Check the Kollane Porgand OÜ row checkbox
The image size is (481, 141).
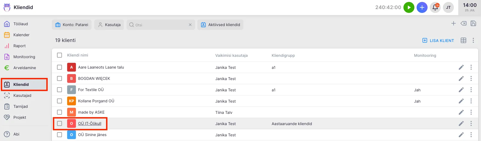59,101
